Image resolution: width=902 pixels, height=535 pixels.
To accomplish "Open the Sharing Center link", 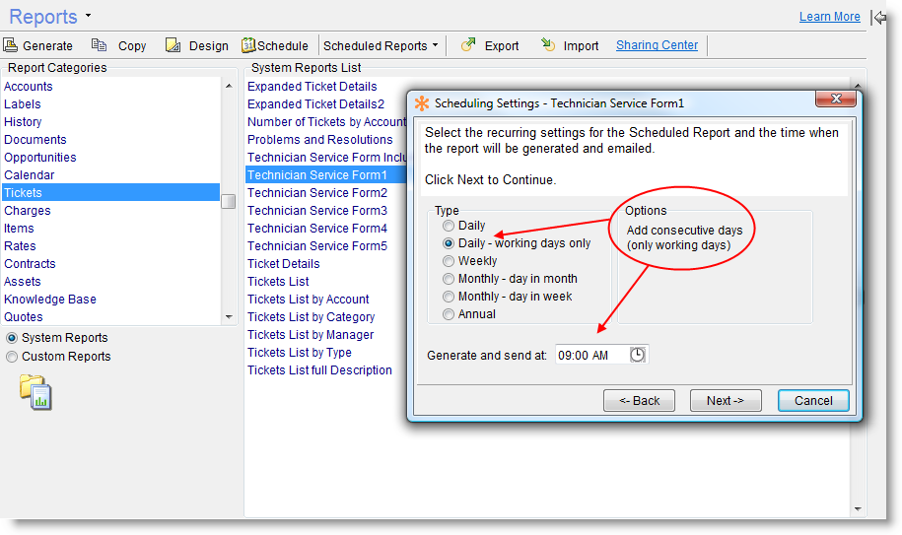I will [657, 45].
